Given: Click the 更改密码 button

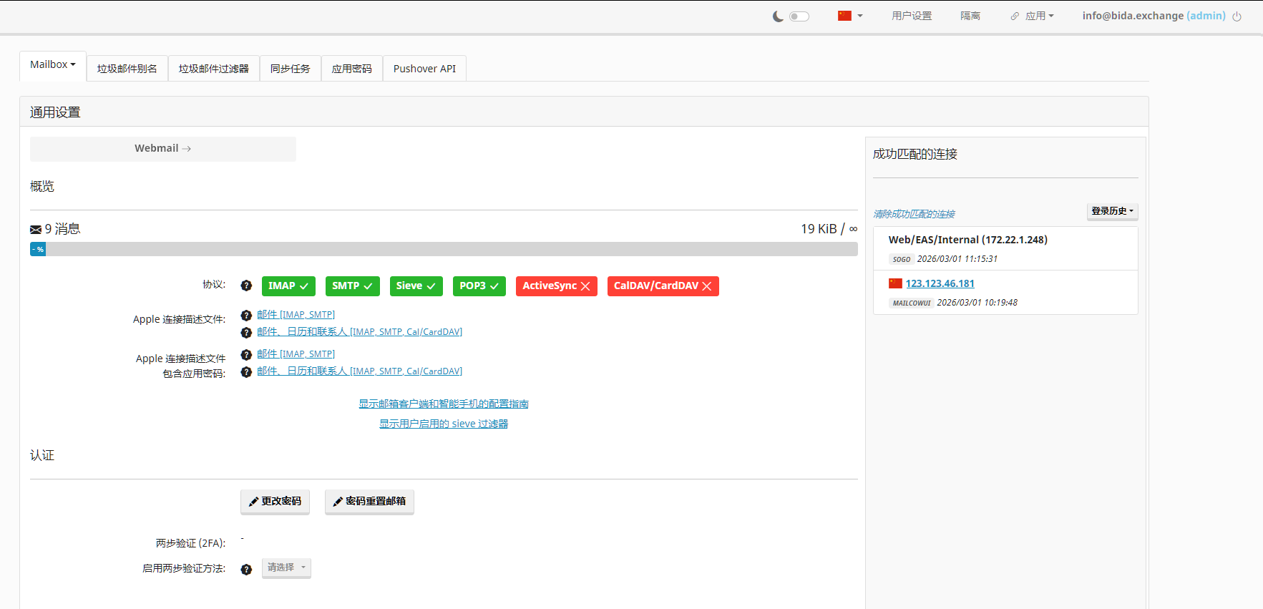Looking at the screenshot, I should [x=275, y=502].
